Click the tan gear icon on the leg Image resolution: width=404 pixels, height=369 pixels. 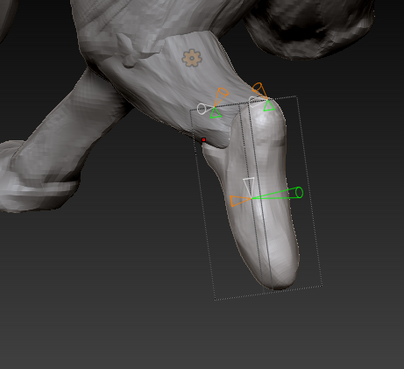192,58
